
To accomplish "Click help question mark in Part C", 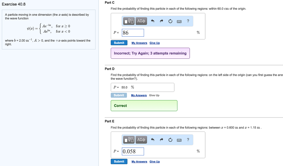I will pyautogui.click(x=188, y=21).
